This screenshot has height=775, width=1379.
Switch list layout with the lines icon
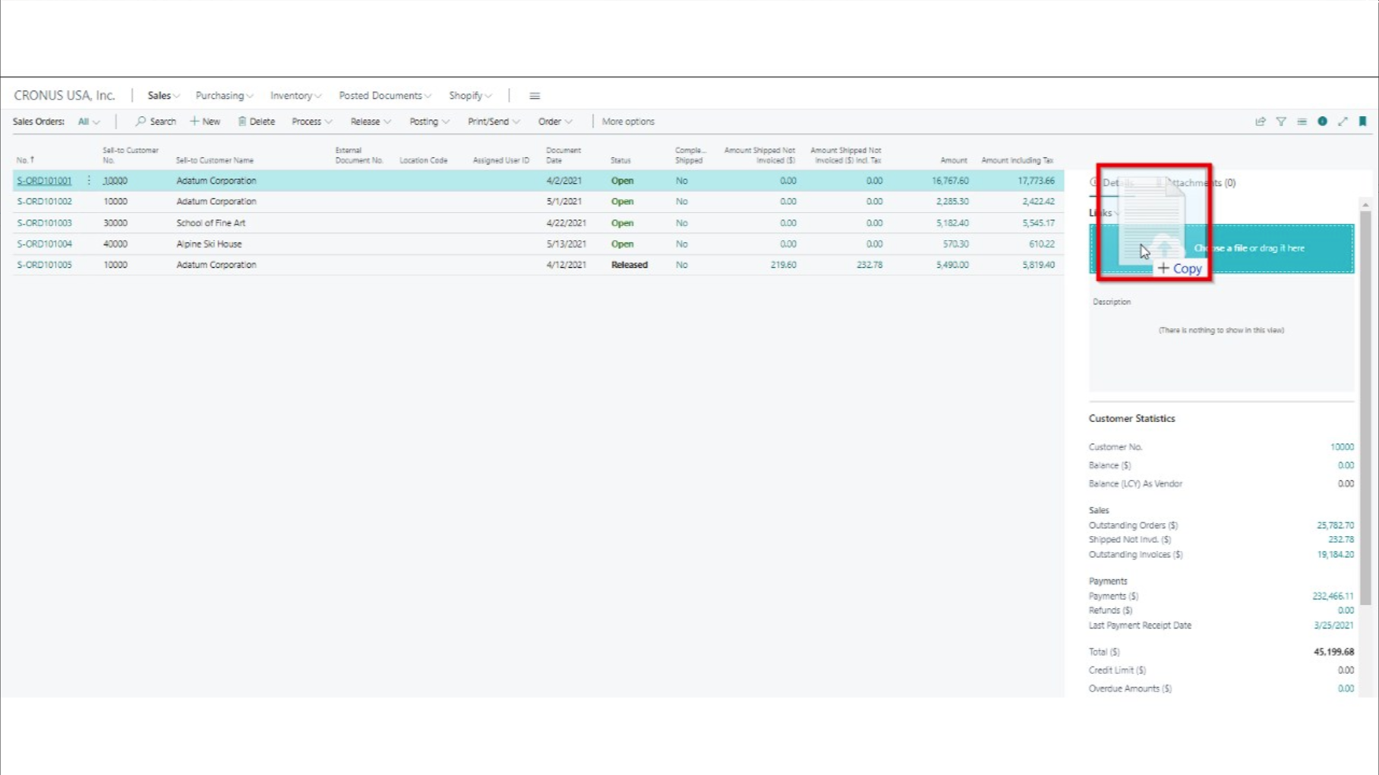click(1302, 121)
